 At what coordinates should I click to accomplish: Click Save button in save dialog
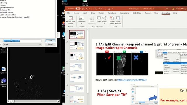tap(50, 41)
